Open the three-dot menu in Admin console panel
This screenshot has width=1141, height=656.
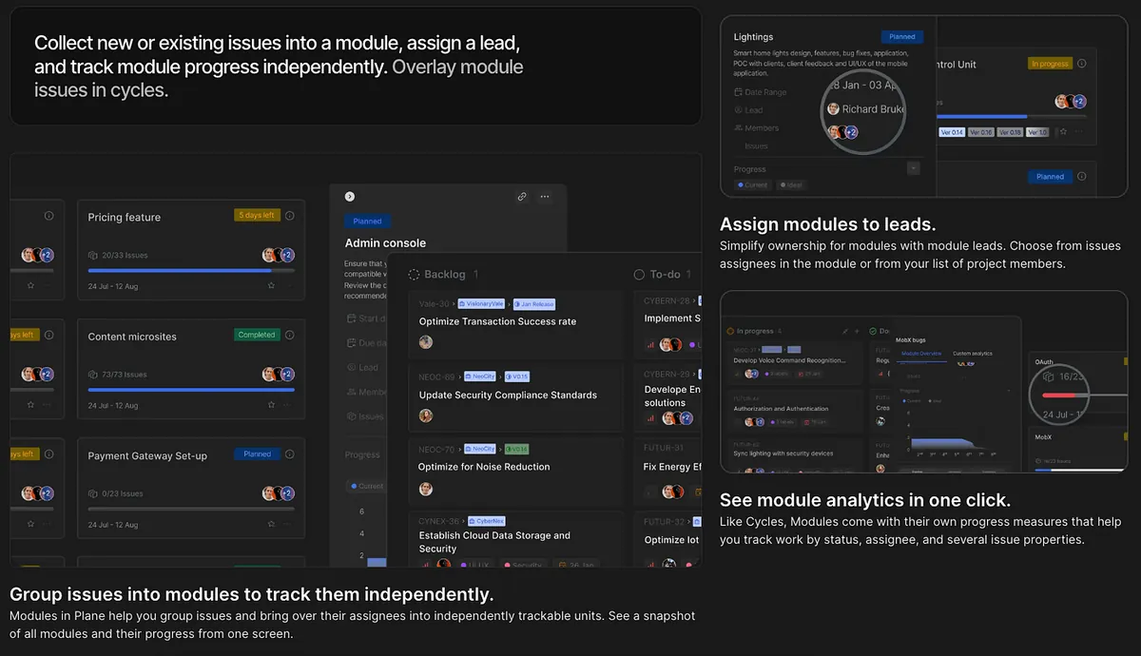click(545, 197)
